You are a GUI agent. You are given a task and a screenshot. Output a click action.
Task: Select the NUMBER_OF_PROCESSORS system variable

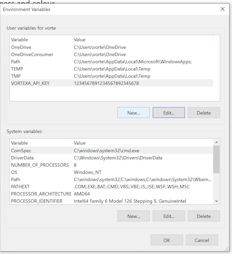[x=112, y=165]
